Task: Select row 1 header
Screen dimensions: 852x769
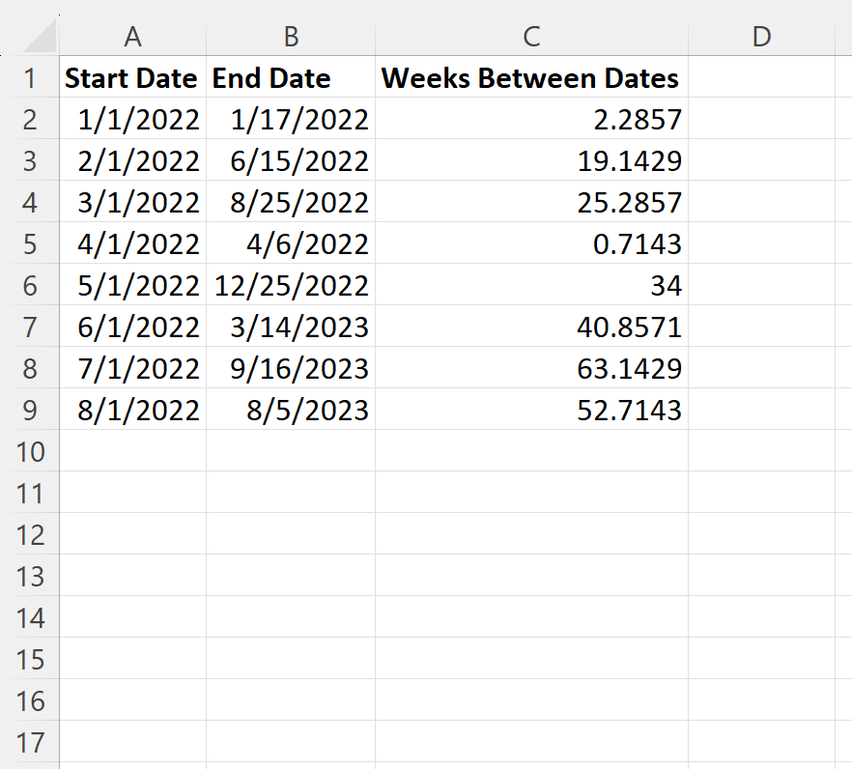Action: pos(31,78)
